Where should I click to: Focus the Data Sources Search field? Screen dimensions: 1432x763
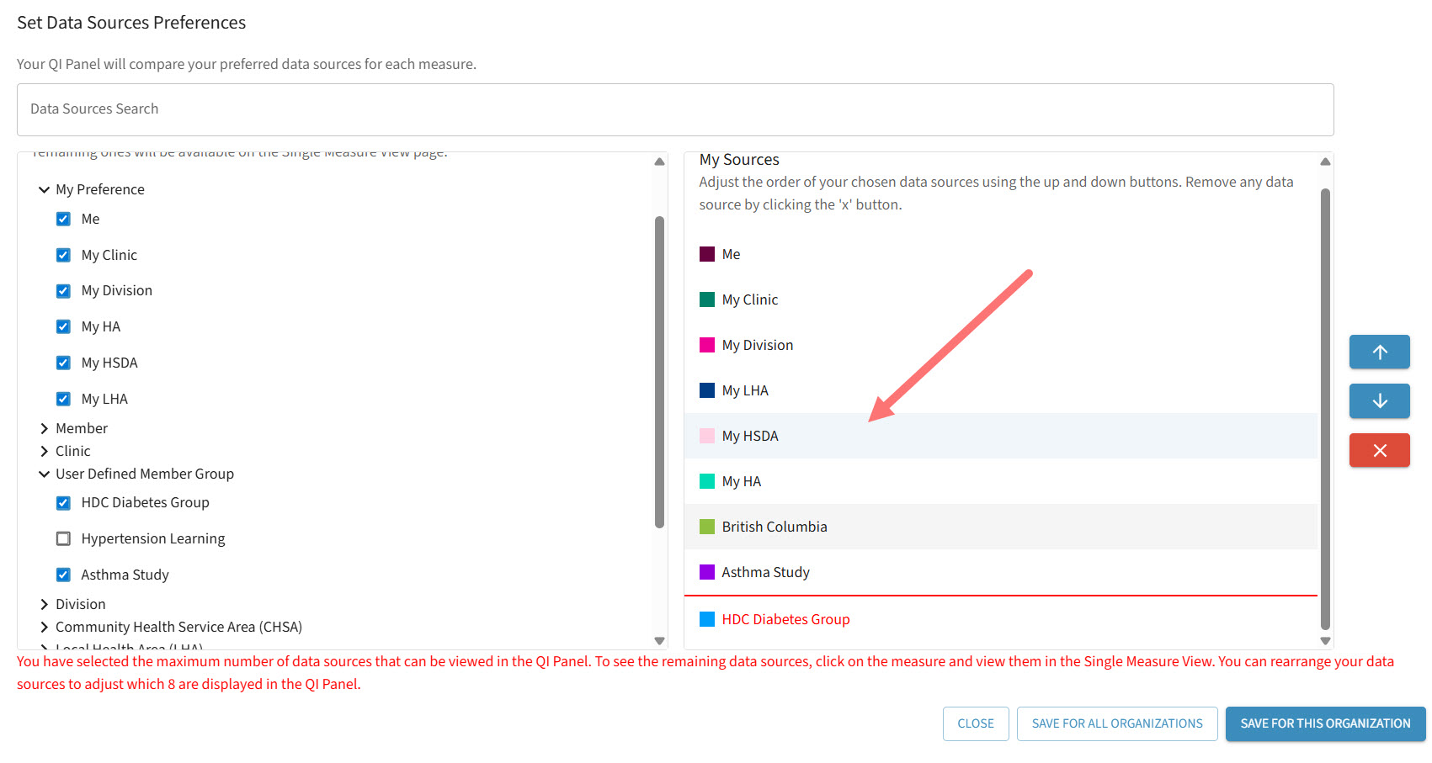coord(674,109)
